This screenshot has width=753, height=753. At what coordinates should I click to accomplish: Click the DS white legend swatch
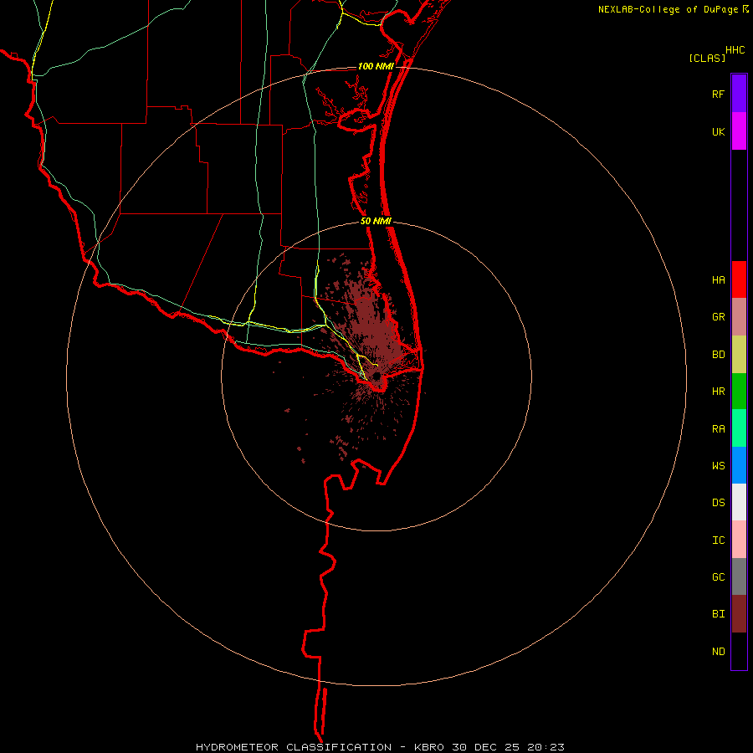point(739,502)
